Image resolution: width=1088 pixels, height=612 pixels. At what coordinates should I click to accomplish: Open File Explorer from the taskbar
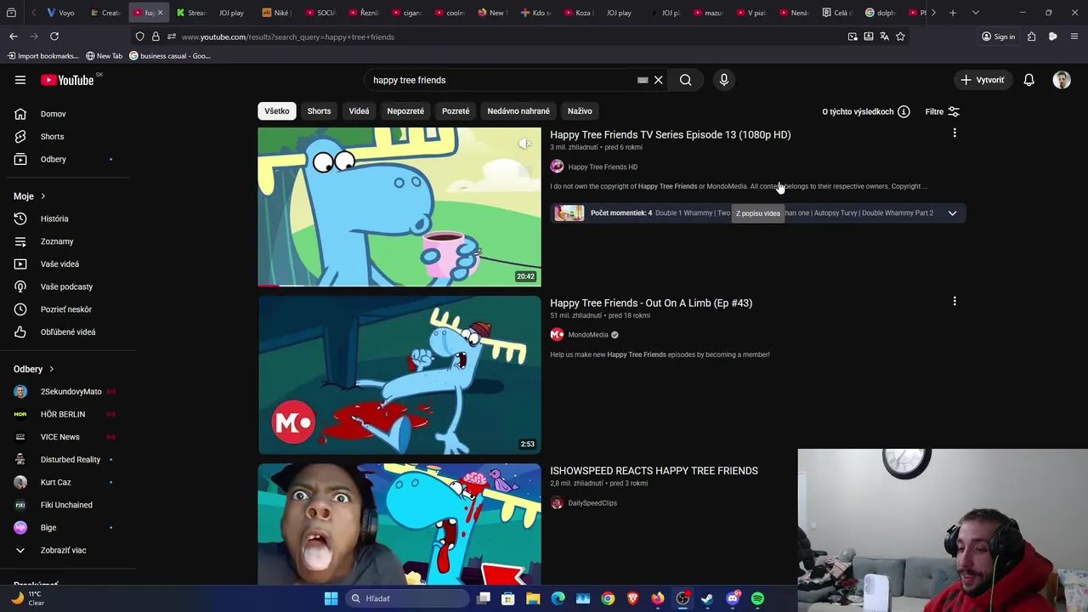533,598
